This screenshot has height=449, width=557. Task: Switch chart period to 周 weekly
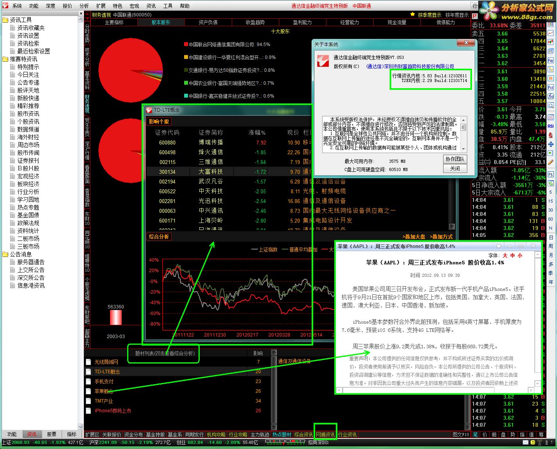tap(551, 246)
